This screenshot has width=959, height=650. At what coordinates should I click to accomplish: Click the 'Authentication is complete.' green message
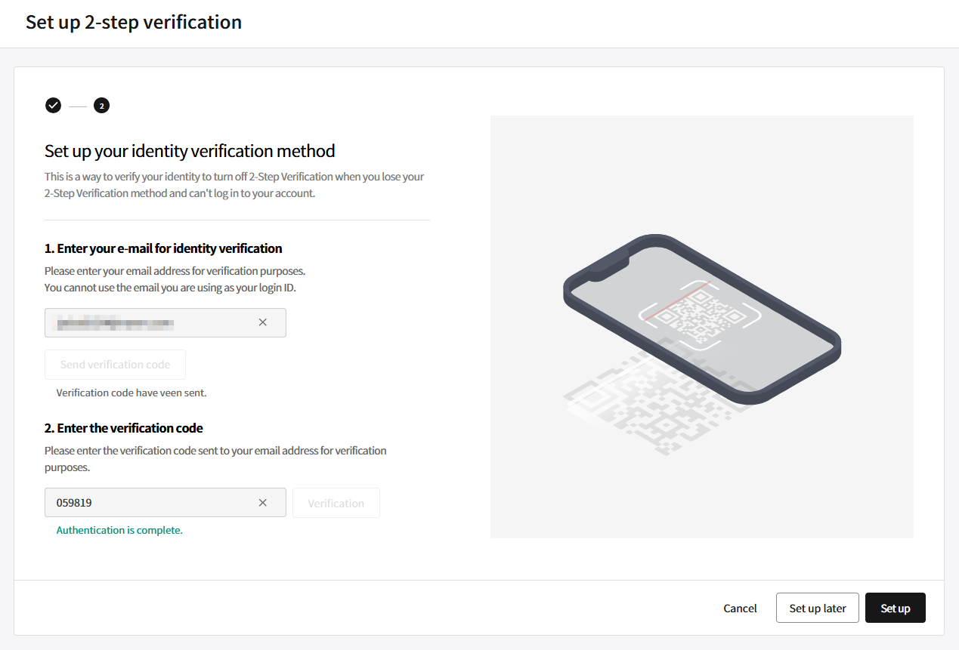point(119,531)
